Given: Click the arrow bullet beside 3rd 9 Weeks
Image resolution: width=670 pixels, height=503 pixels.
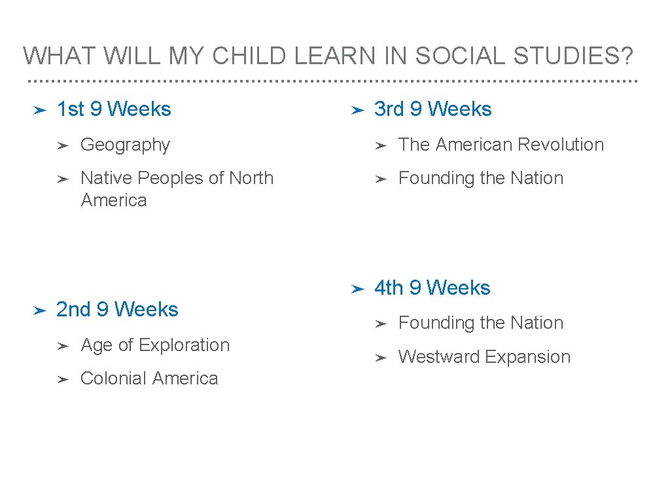Looking at the screenshot, I should 357,111.
